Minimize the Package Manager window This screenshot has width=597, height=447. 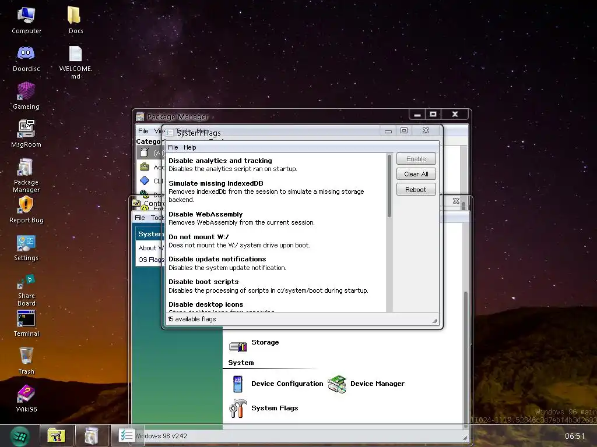point(417,114)
